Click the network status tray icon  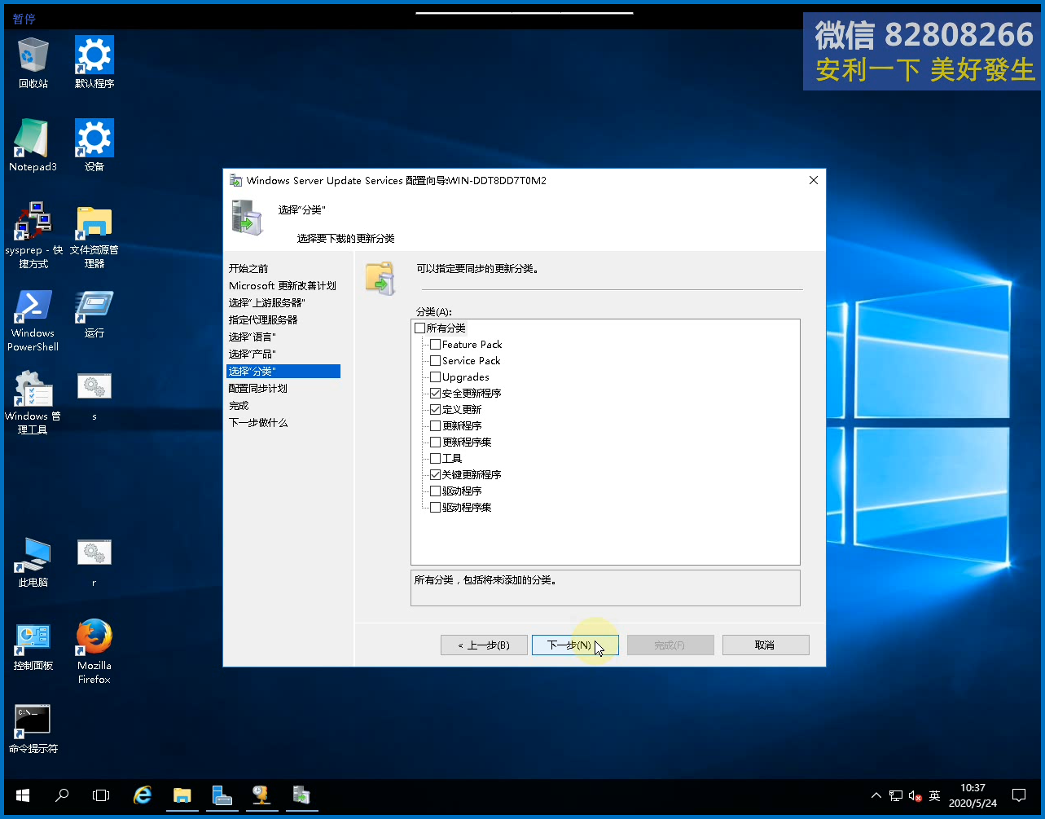[896, 795]
